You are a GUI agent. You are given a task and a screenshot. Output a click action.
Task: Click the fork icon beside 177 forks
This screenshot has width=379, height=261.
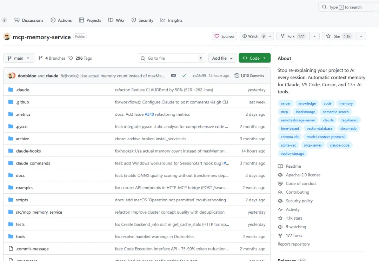pyautogui.click(x=280, y=236)
